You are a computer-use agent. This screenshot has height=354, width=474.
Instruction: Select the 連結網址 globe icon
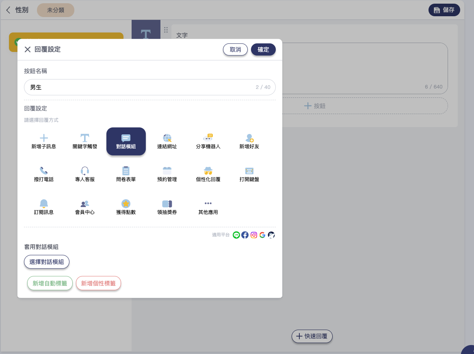point(167,138)
